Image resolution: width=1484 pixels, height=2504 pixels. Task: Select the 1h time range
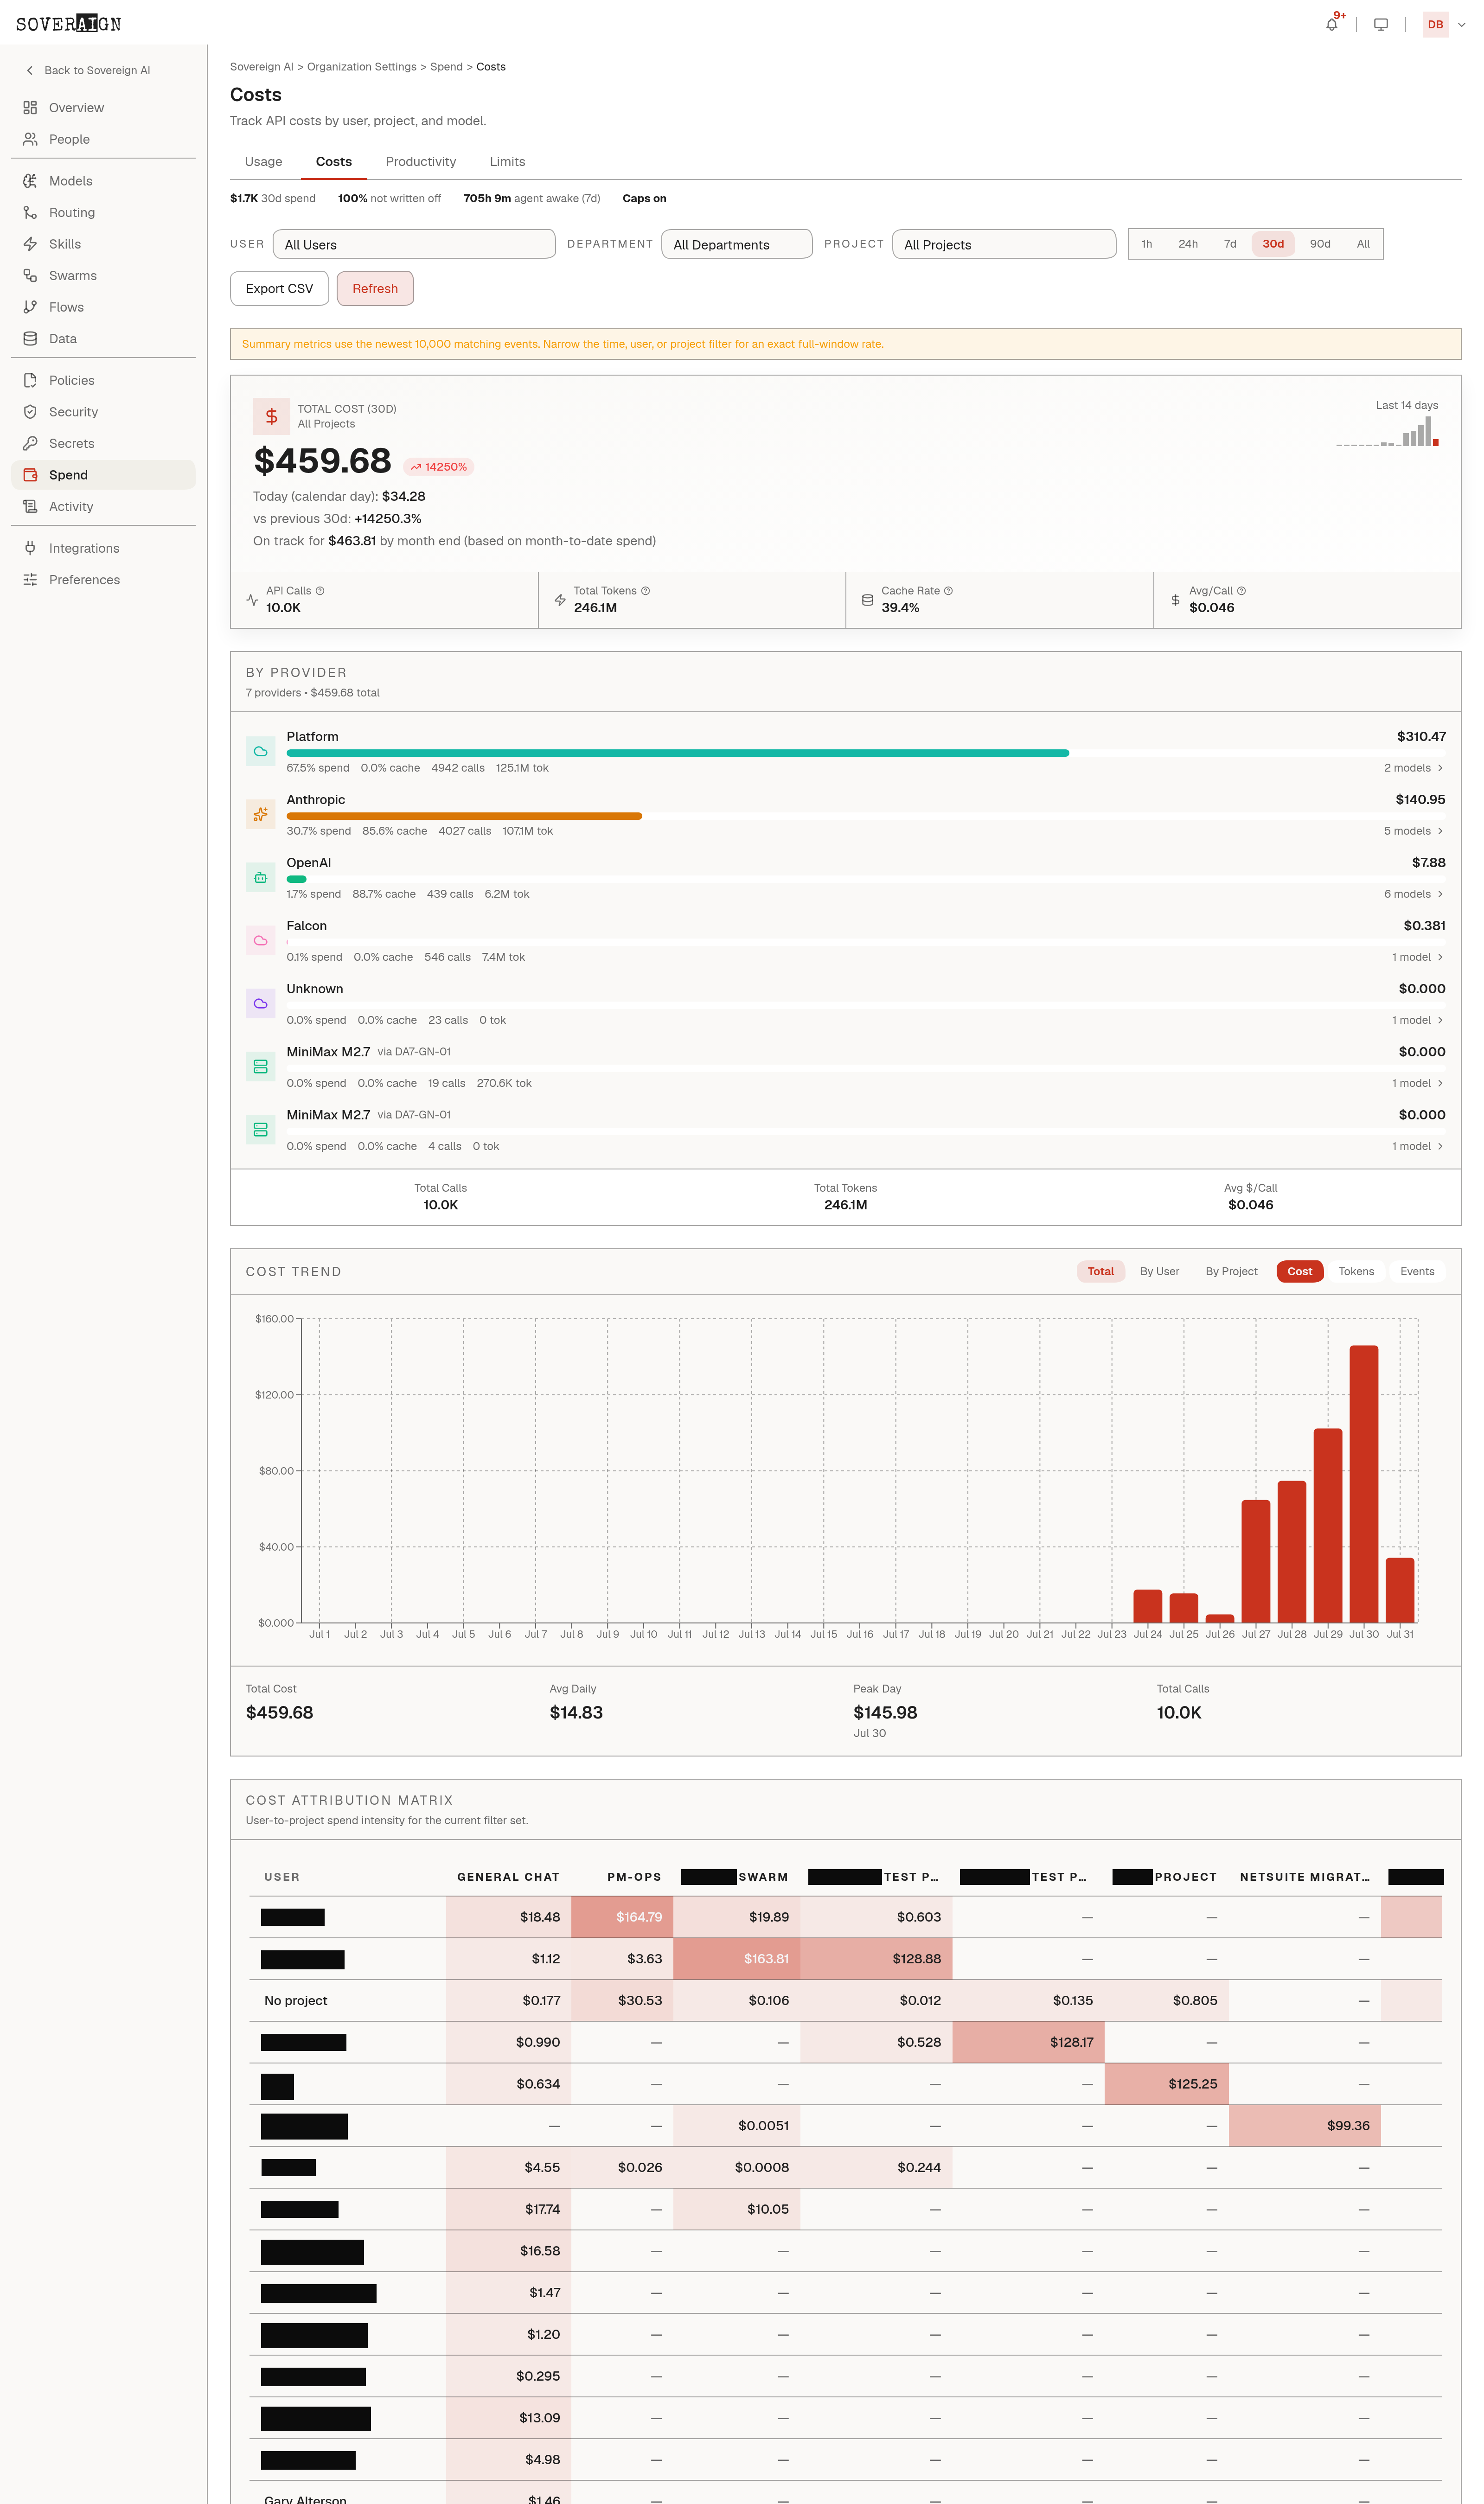click(1147, 244)
